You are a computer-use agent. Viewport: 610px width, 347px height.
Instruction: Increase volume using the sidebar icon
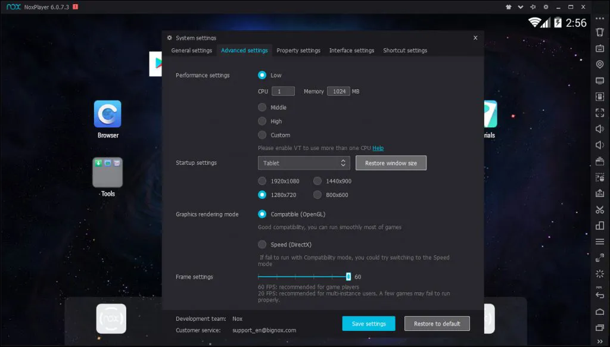(600, 129)
